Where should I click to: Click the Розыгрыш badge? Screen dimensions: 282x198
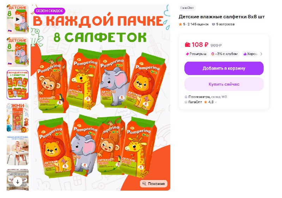pos(196,54)
